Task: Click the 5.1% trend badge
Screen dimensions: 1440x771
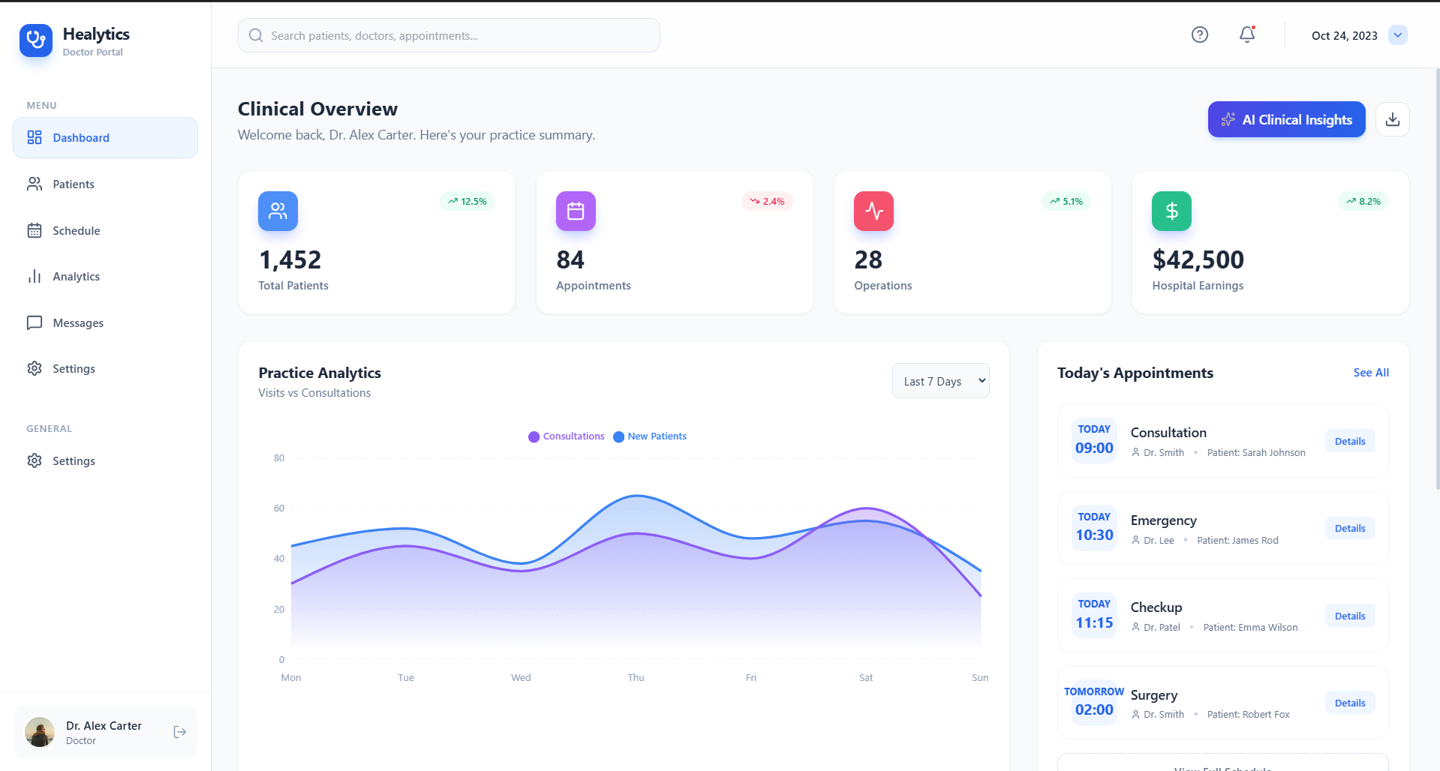Action: tap(1066, 201)
